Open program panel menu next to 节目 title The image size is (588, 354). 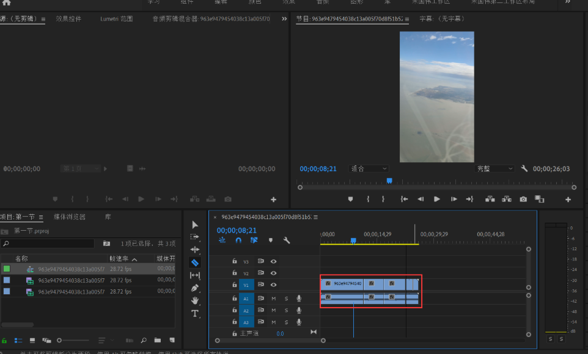pyautogui.click(x=407, y=19)
